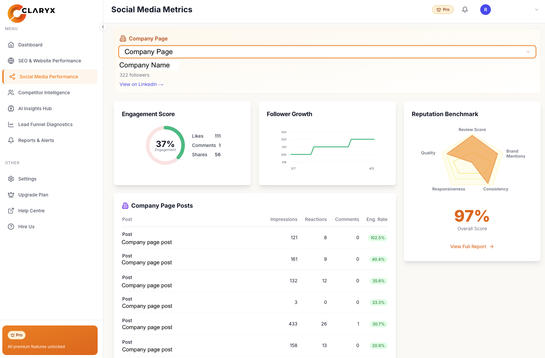The height and width of the screenshot is (358, 545).
Task: Open the user avatar R profile
Action: (x=485, y=10)
